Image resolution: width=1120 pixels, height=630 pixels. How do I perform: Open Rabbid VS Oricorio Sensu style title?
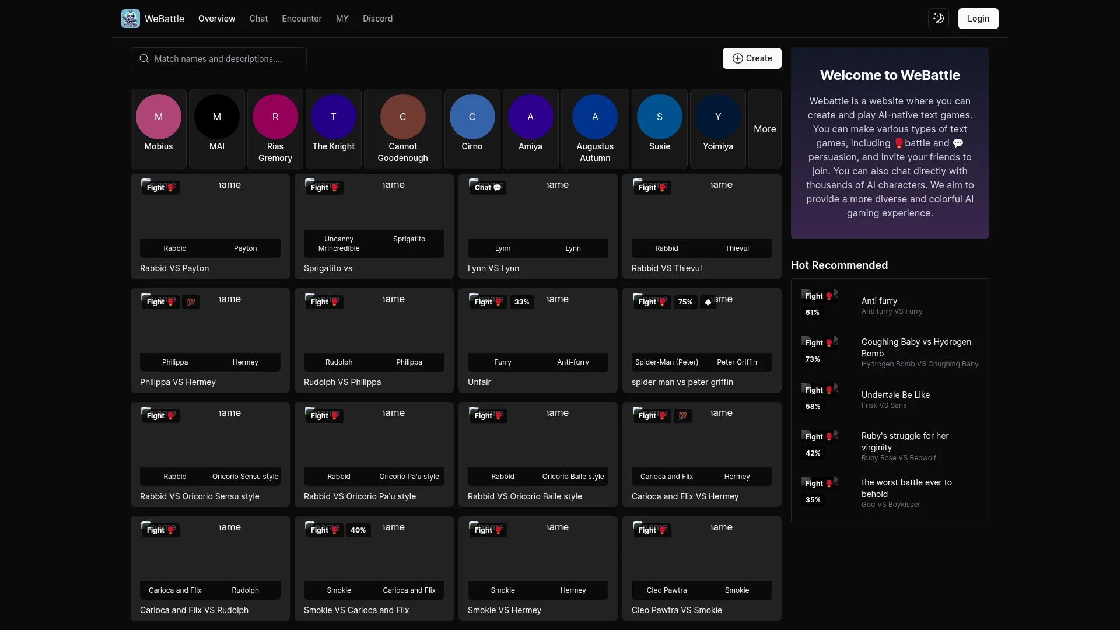coord(199,496)
